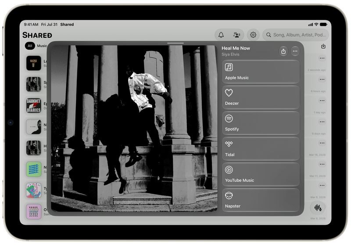The width and height of the screenshot is (351, 245).
Task: Click the Mar 16, 2026 date
Action: point(317,155)
